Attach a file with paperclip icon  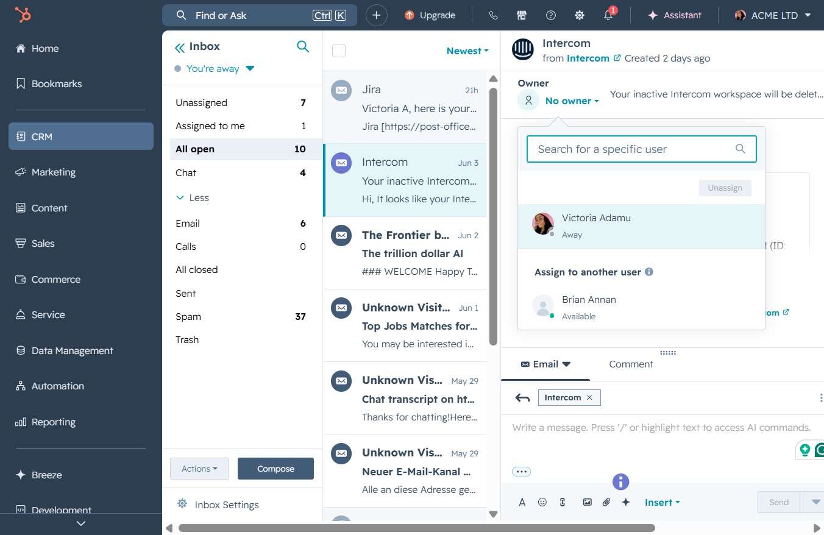tap(606, 502)
